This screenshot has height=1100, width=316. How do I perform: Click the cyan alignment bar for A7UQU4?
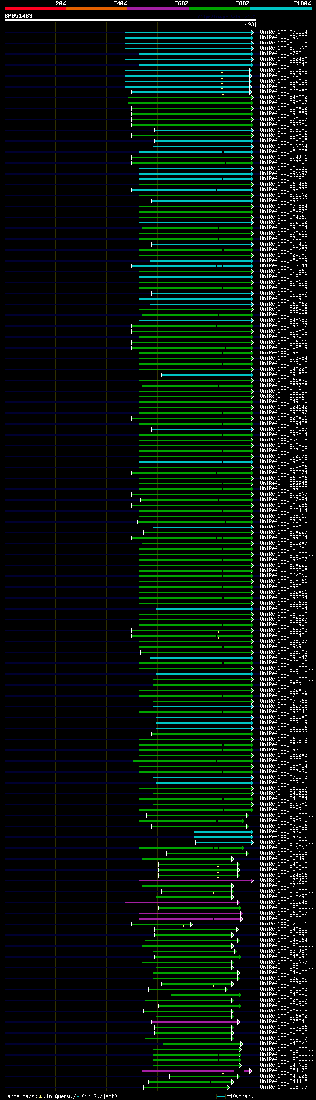pyautogui.click(x=189, y=32)
